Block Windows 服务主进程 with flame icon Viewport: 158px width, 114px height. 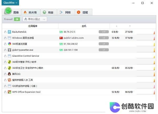5,38
